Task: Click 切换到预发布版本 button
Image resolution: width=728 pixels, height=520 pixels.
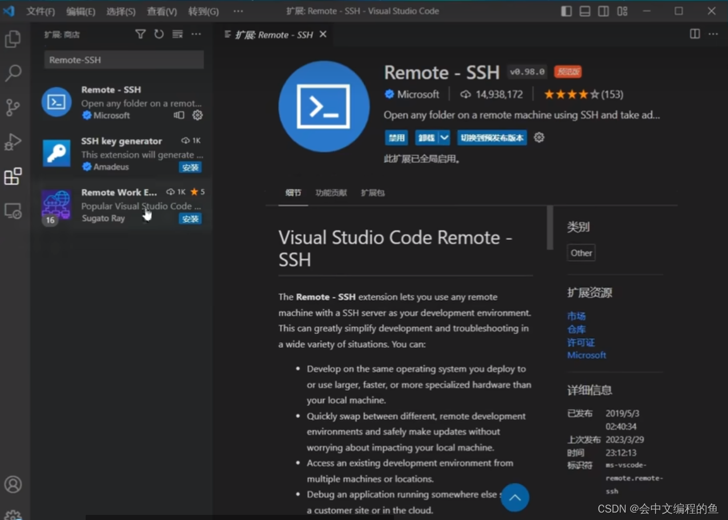Action: click(x=492, y=138)
